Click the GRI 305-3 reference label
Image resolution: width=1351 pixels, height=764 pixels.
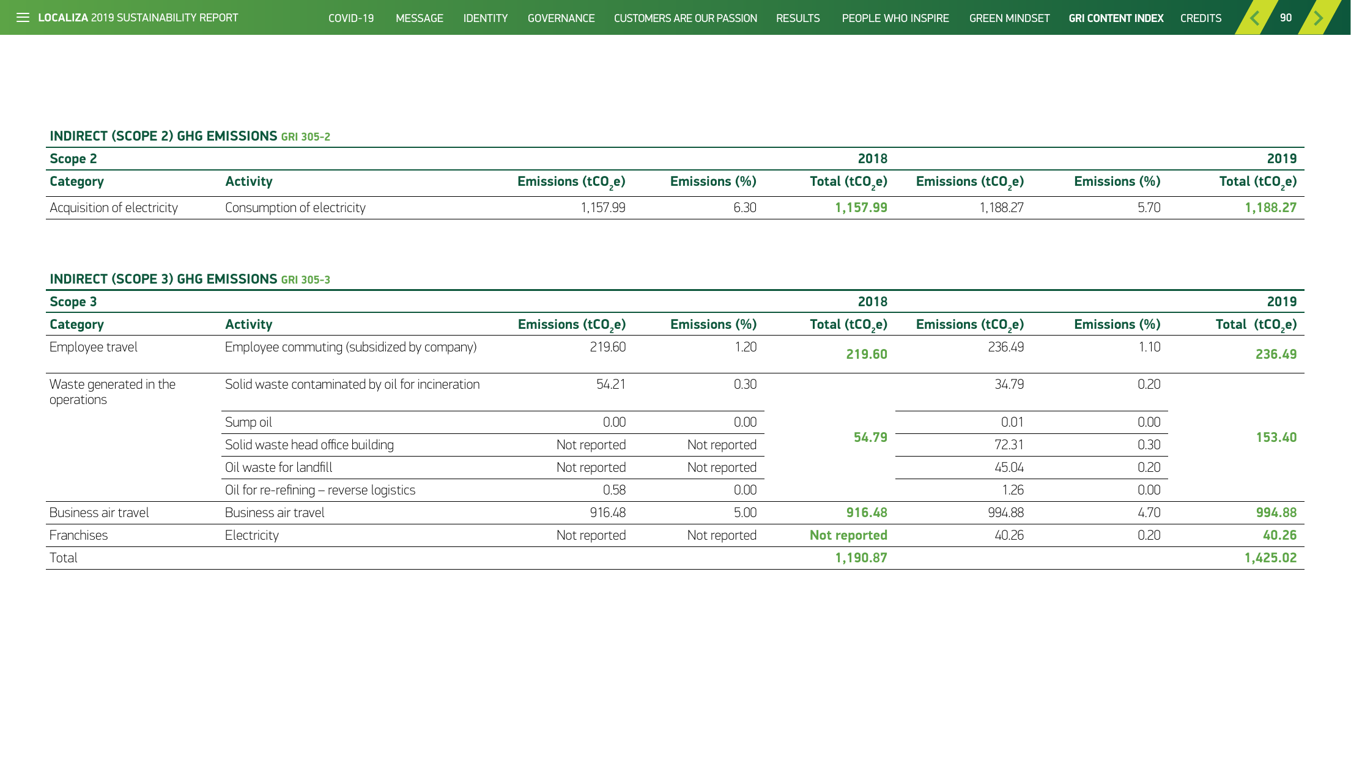click(x=306, y=280)
